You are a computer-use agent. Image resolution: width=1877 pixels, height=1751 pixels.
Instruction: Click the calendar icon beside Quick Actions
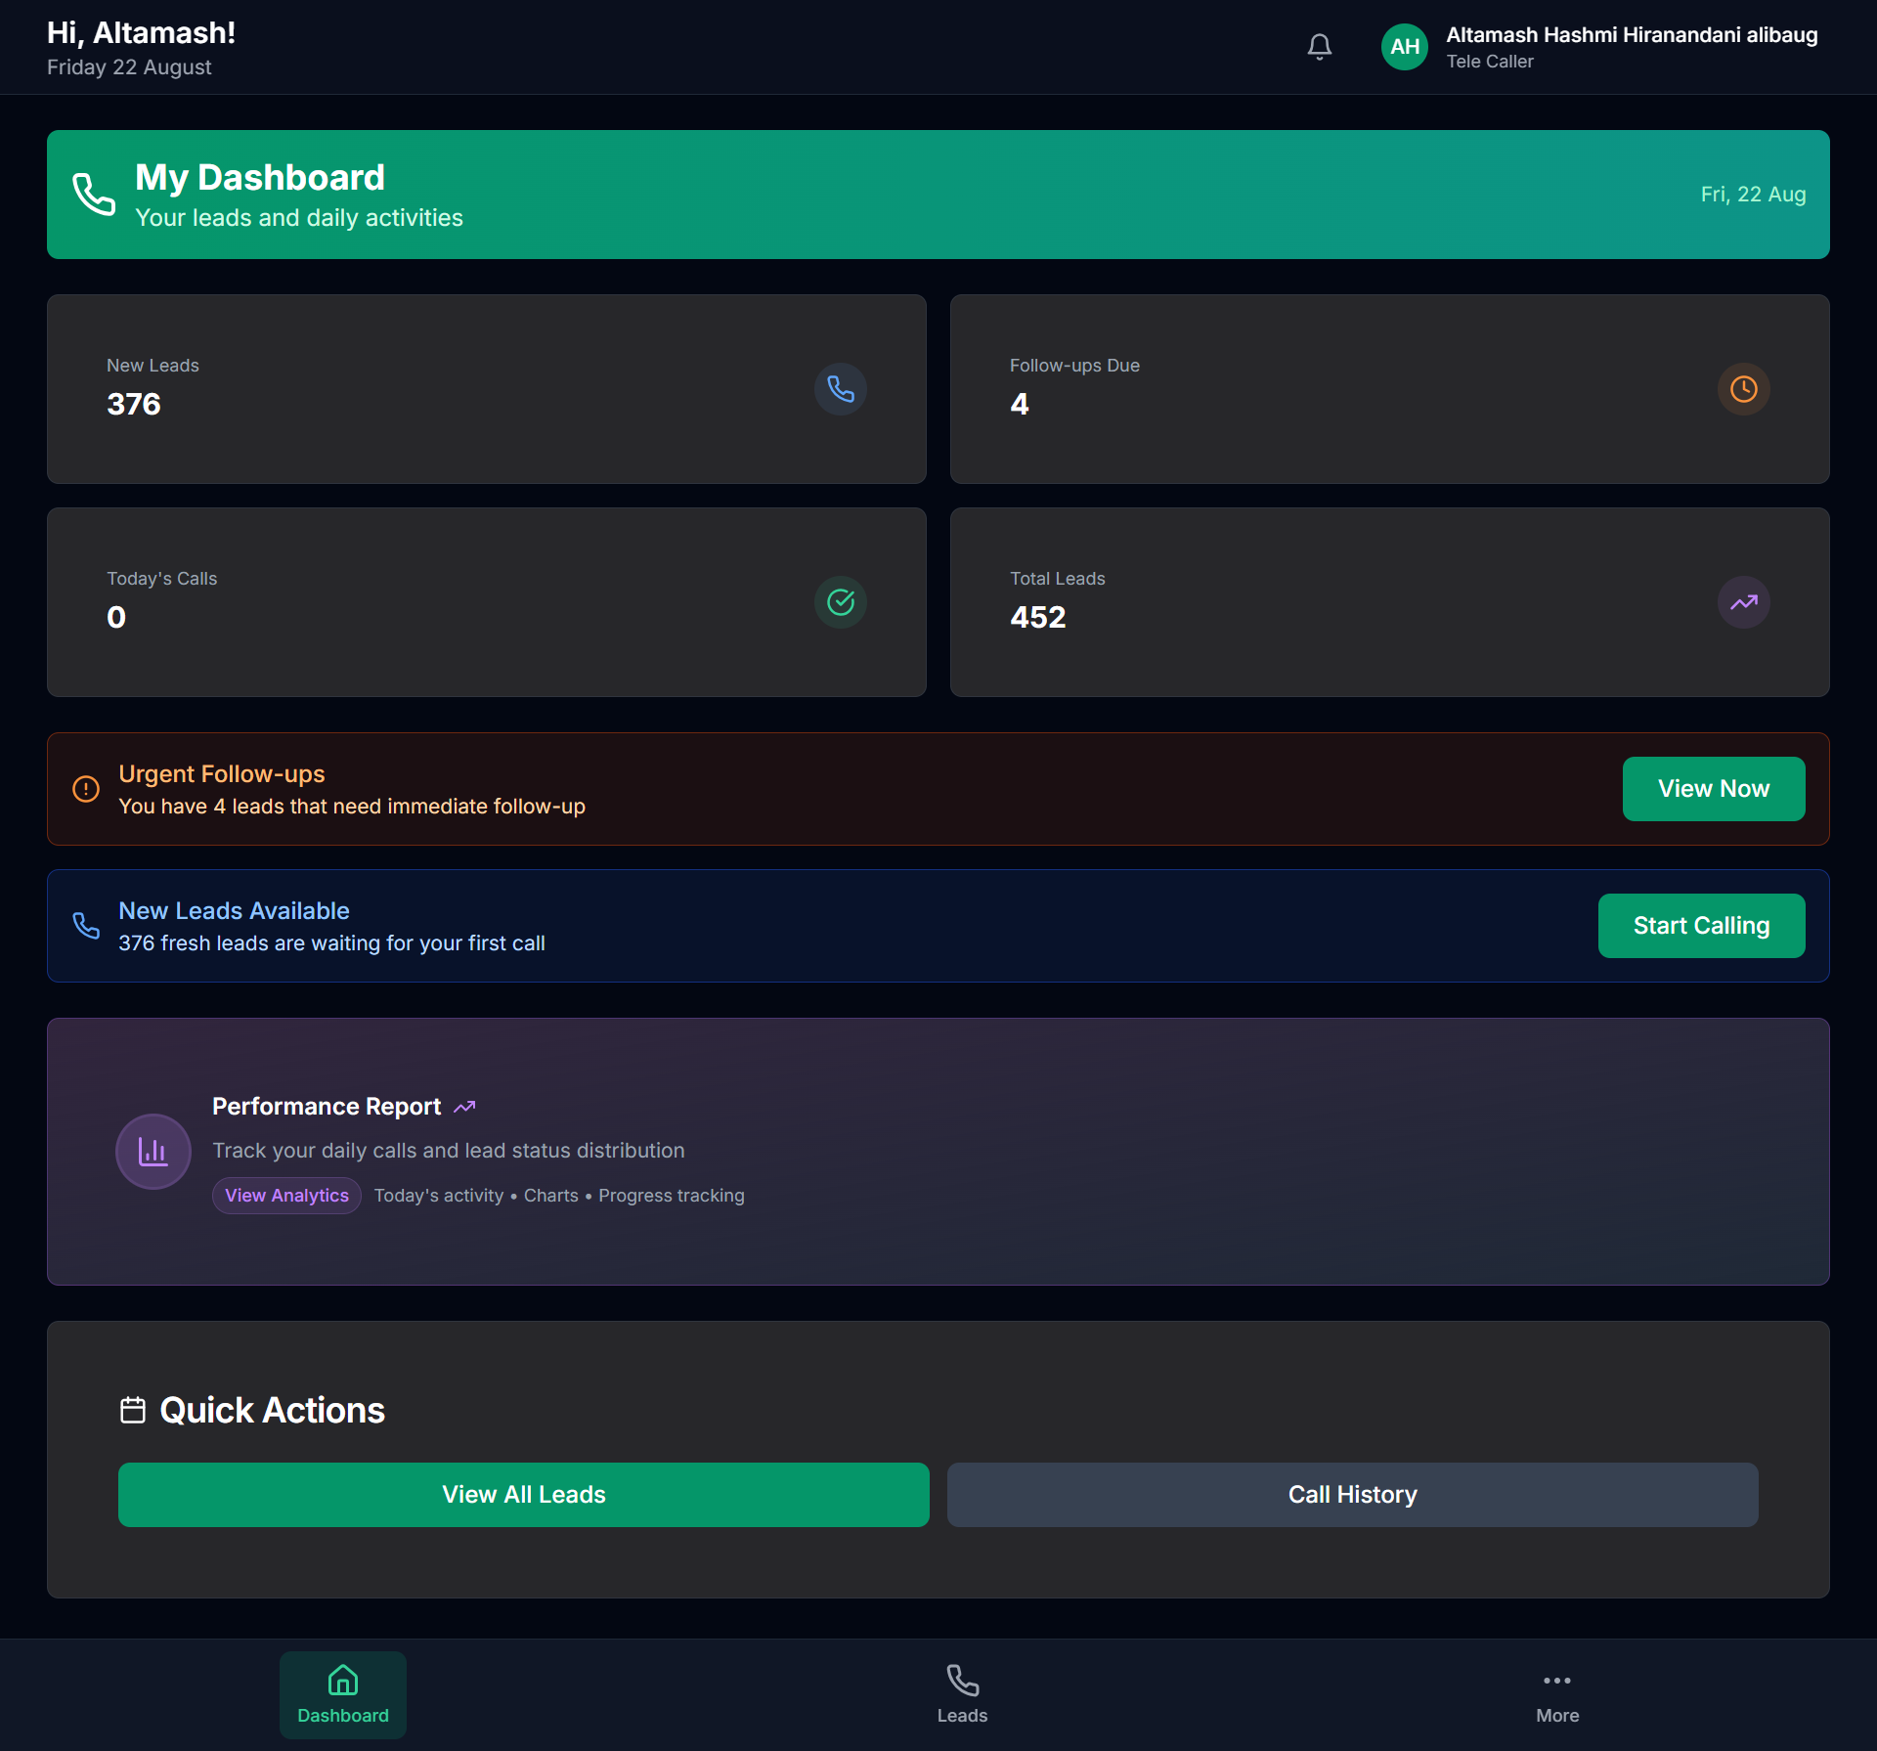[x=133, y=1410]
